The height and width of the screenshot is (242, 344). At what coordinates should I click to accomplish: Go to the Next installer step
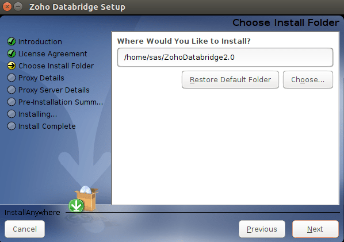coord(315,229)
